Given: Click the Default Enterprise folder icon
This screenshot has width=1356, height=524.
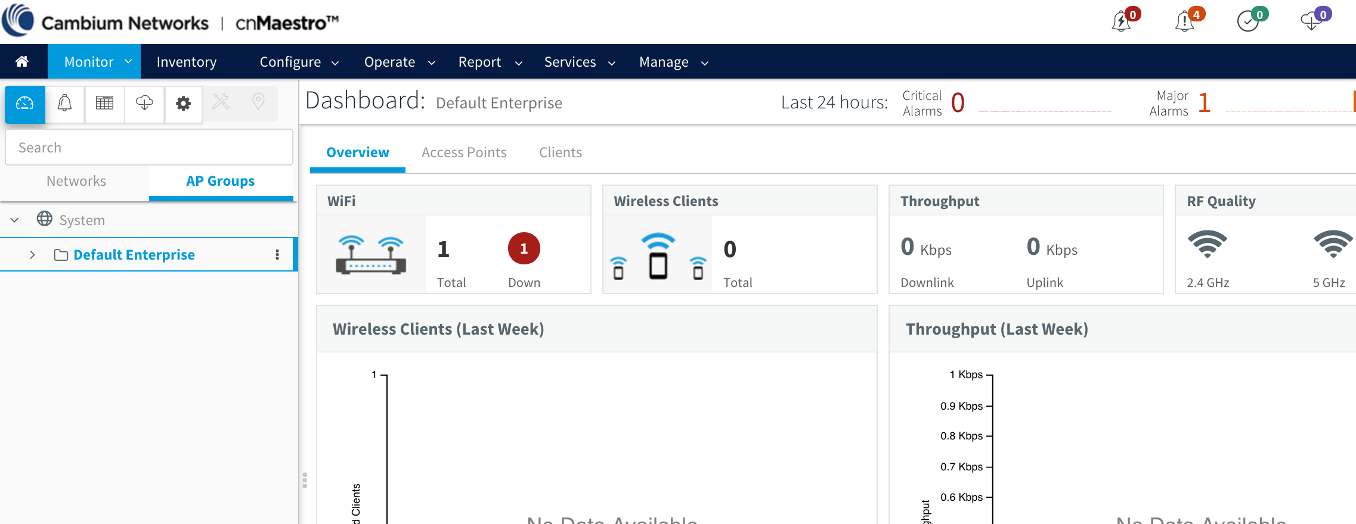Looking at the screenshot, I should (x=61, y=255).
